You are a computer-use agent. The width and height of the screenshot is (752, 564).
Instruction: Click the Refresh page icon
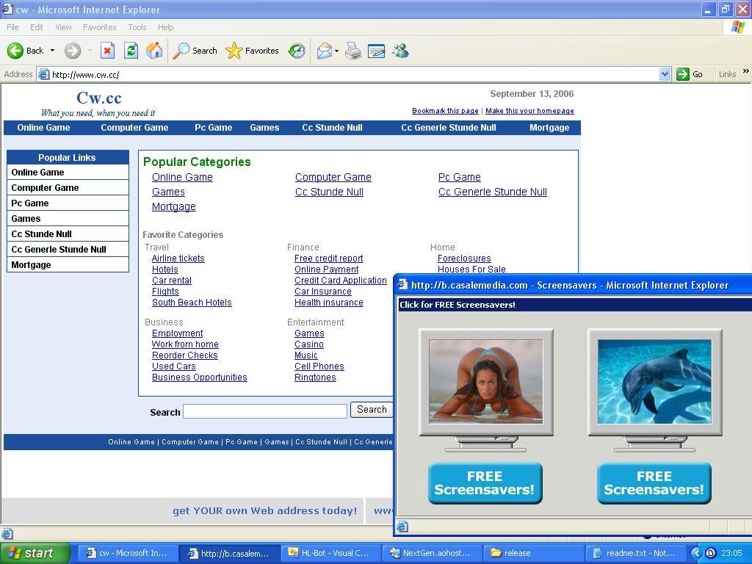[x=131, y=51]
